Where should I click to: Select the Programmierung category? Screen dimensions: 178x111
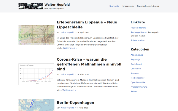tap(139, 87)
